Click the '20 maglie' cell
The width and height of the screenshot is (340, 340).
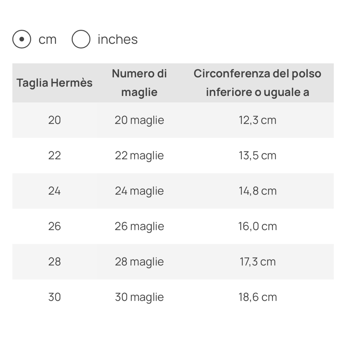point(139,120)
